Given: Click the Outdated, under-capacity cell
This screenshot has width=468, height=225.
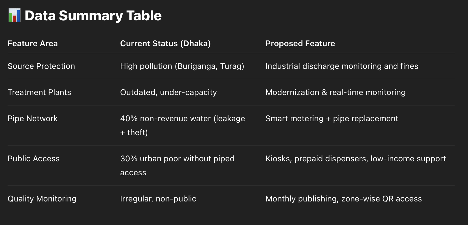Looking at the screenshot, I should [169, 92].
